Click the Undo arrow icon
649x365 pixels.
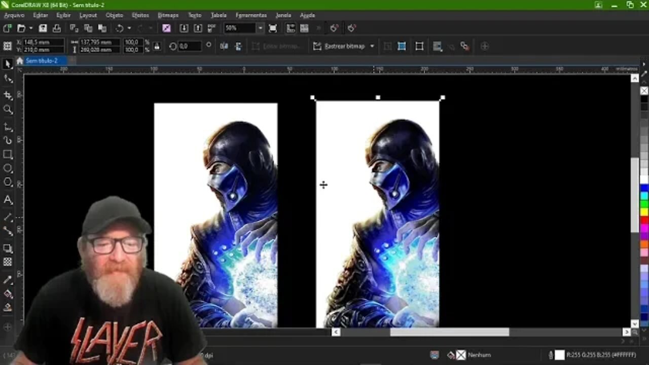[120, 28]
